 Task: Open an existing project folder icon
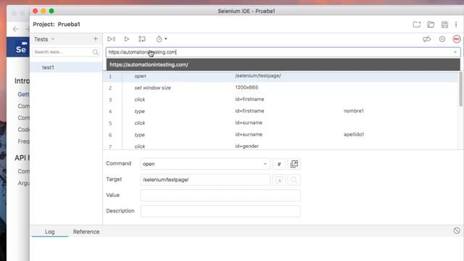(431, 25)
